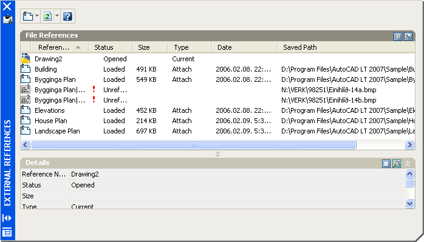424x242 pixels.
Task: Switch File References to list view
Action: click(398, 36)
